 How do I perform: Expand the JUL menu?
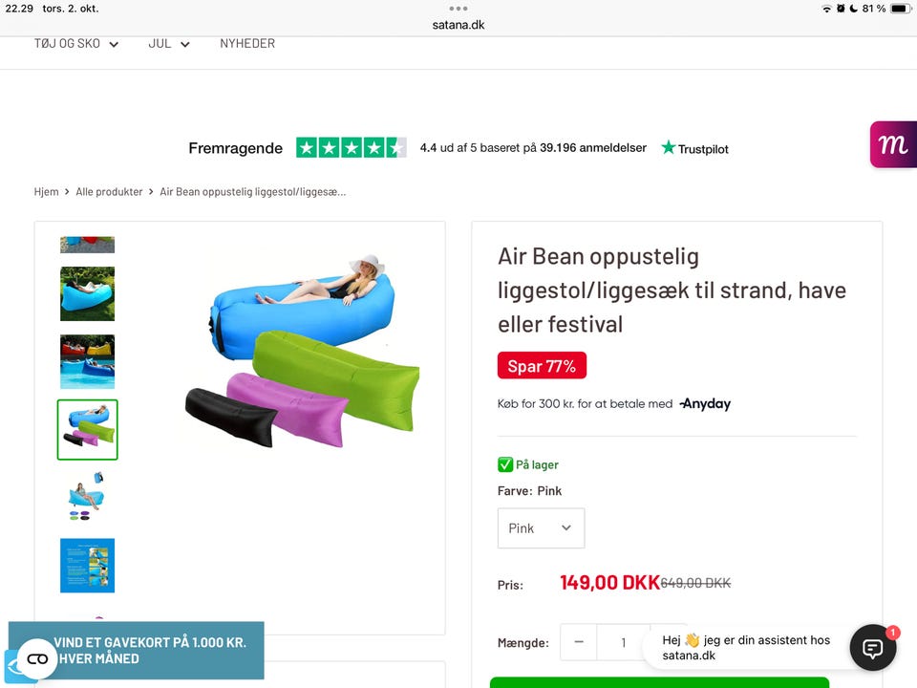click(x=169, y=44)
